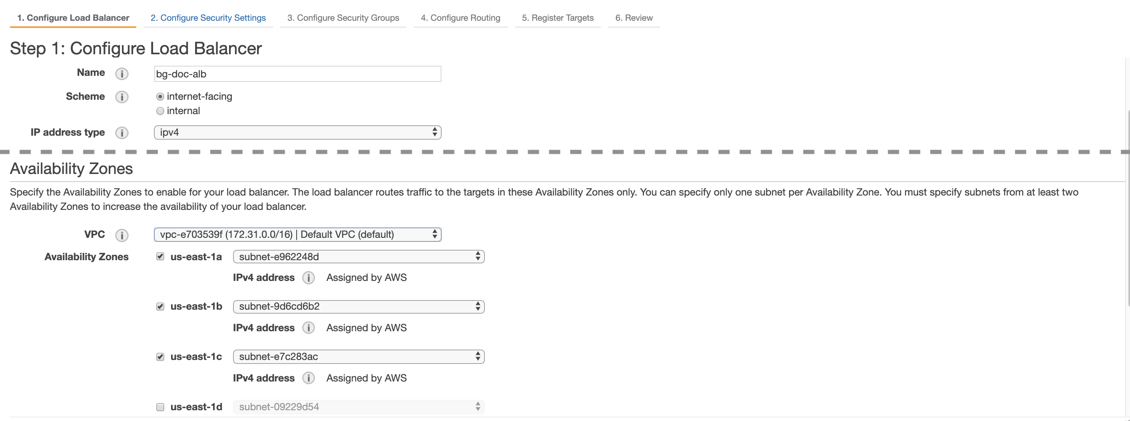
Task: Enable the us-east-1d availability zone
Action: click(160, 407)
